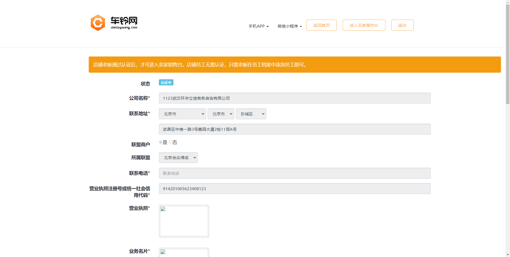Click the 认证中 status badge
Screen dimensions: 510x257
point(166,82)
